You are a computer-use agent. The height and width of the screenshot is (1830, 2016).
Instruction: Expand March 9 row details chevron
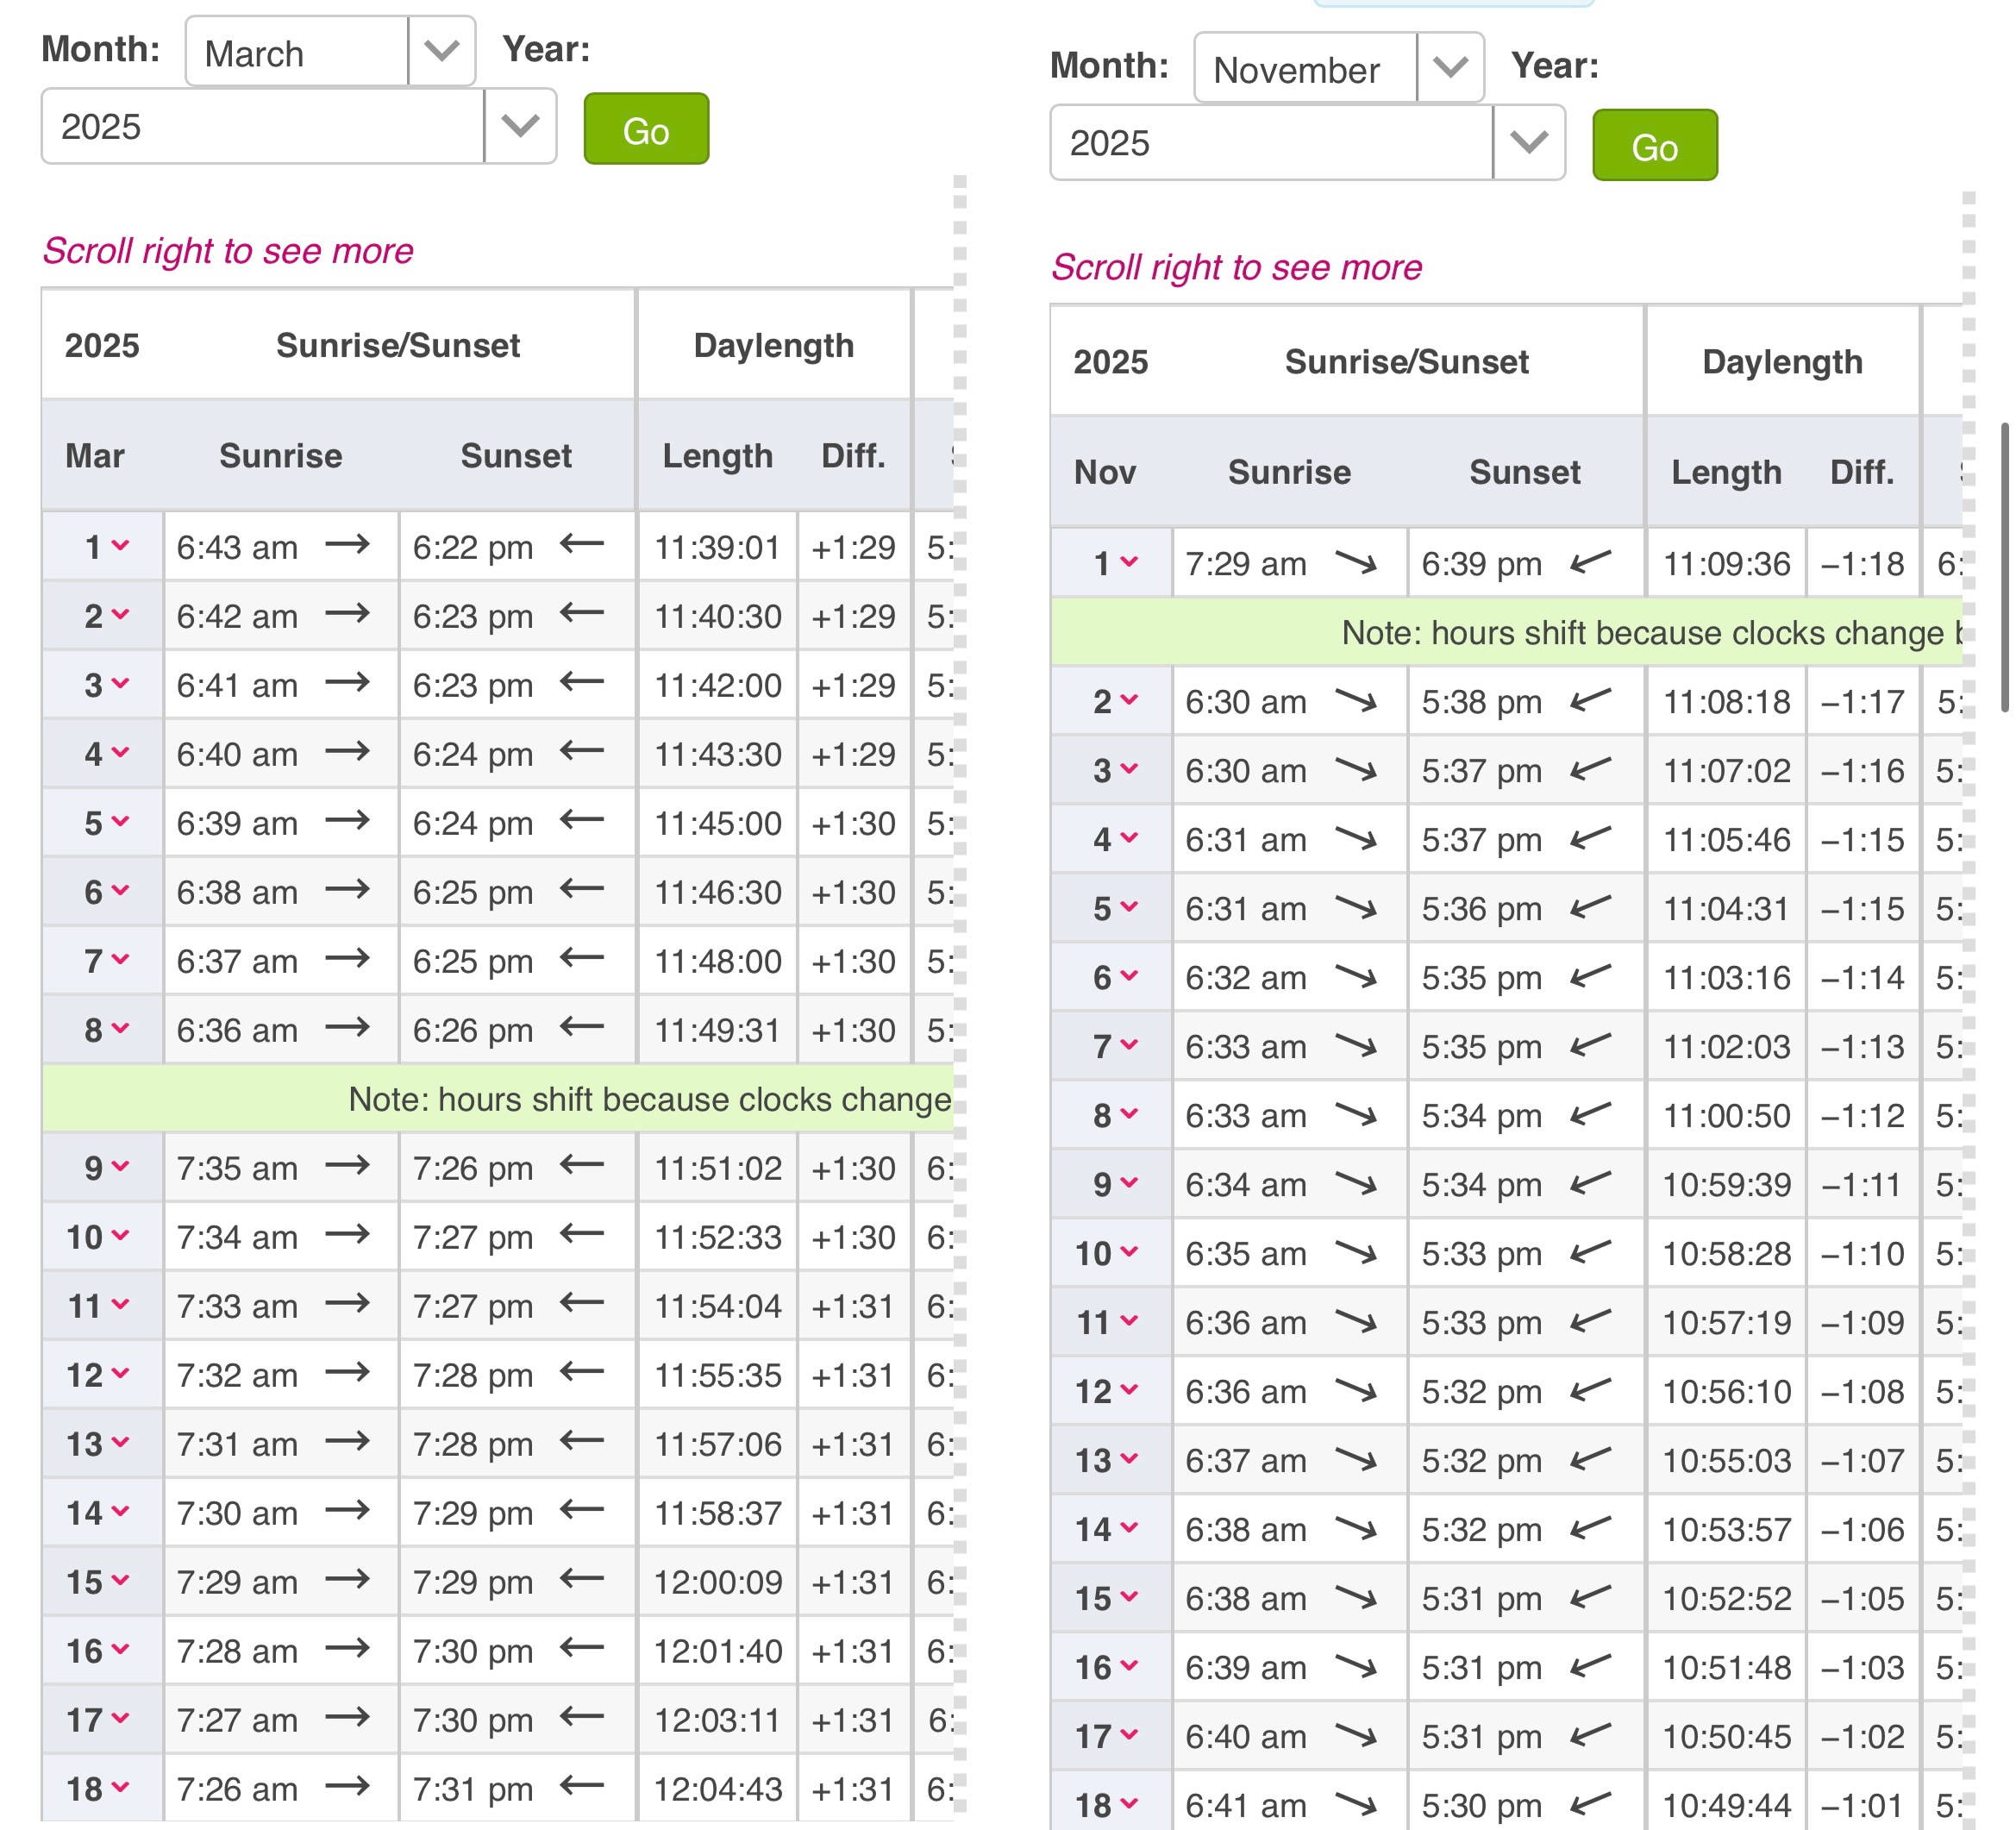pos(121,1167)
